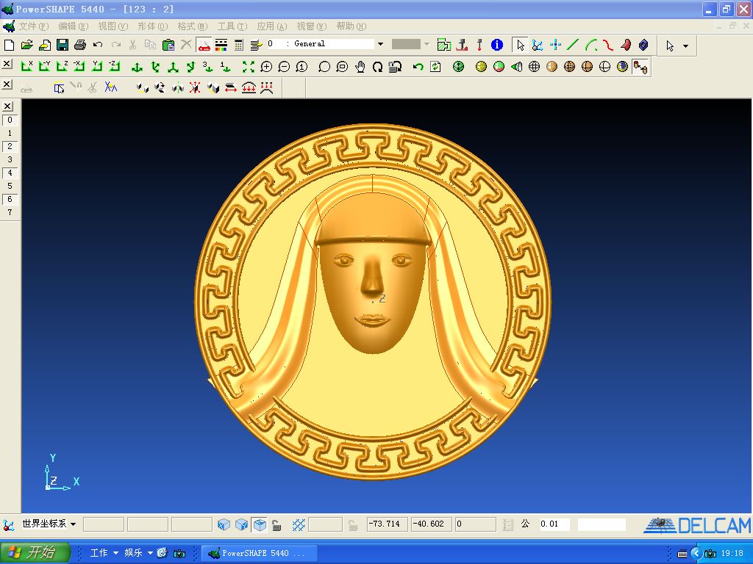The image size is (753, 564).
Task: Create a new model with New icon
Action: click(9, 45)
